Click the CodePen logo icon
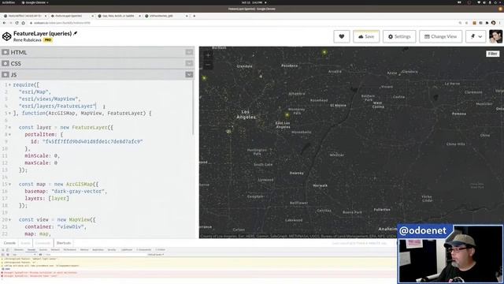 [7, 36]
